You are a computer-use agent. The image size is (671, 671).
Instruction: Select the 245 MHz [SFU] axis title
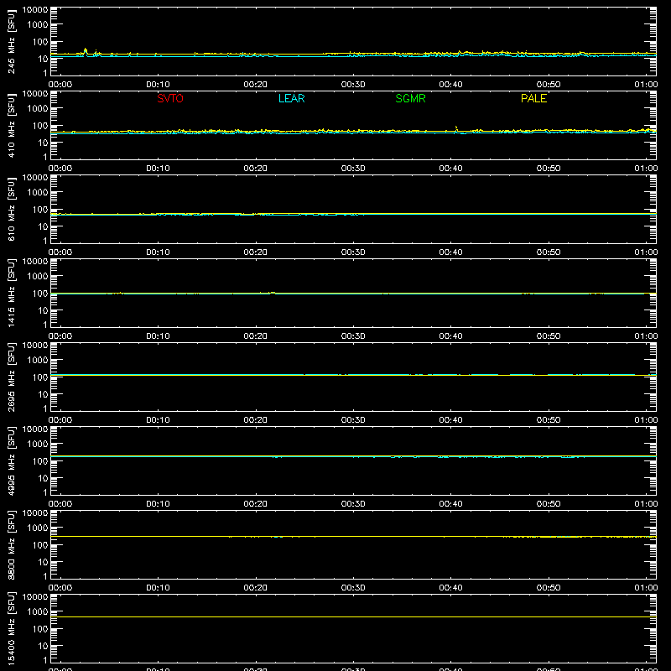pos(11,41)
